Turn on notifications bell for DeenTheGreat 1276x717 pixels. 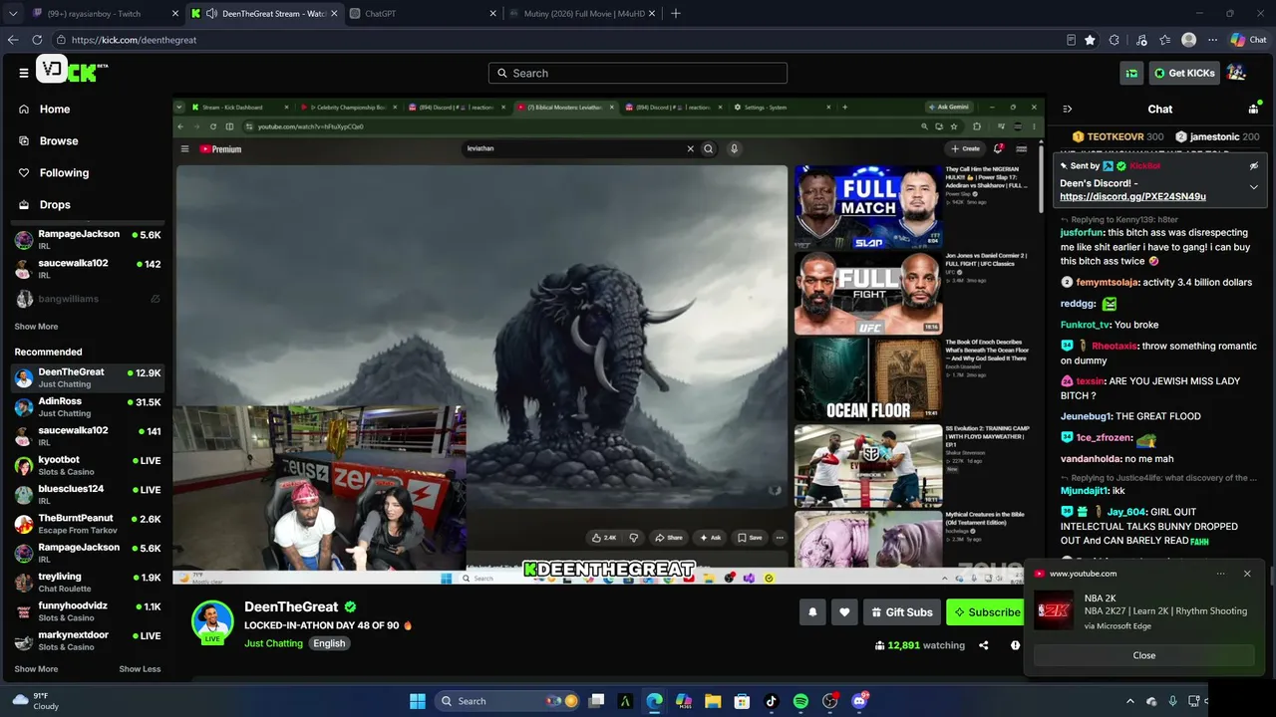coord(812,612)
